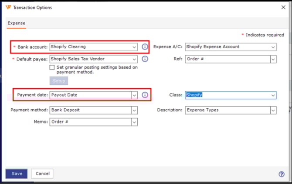Image resolution: width=292 pixels, height=184 pixels.
Task: Click the Save button
Action: [17, 174]
